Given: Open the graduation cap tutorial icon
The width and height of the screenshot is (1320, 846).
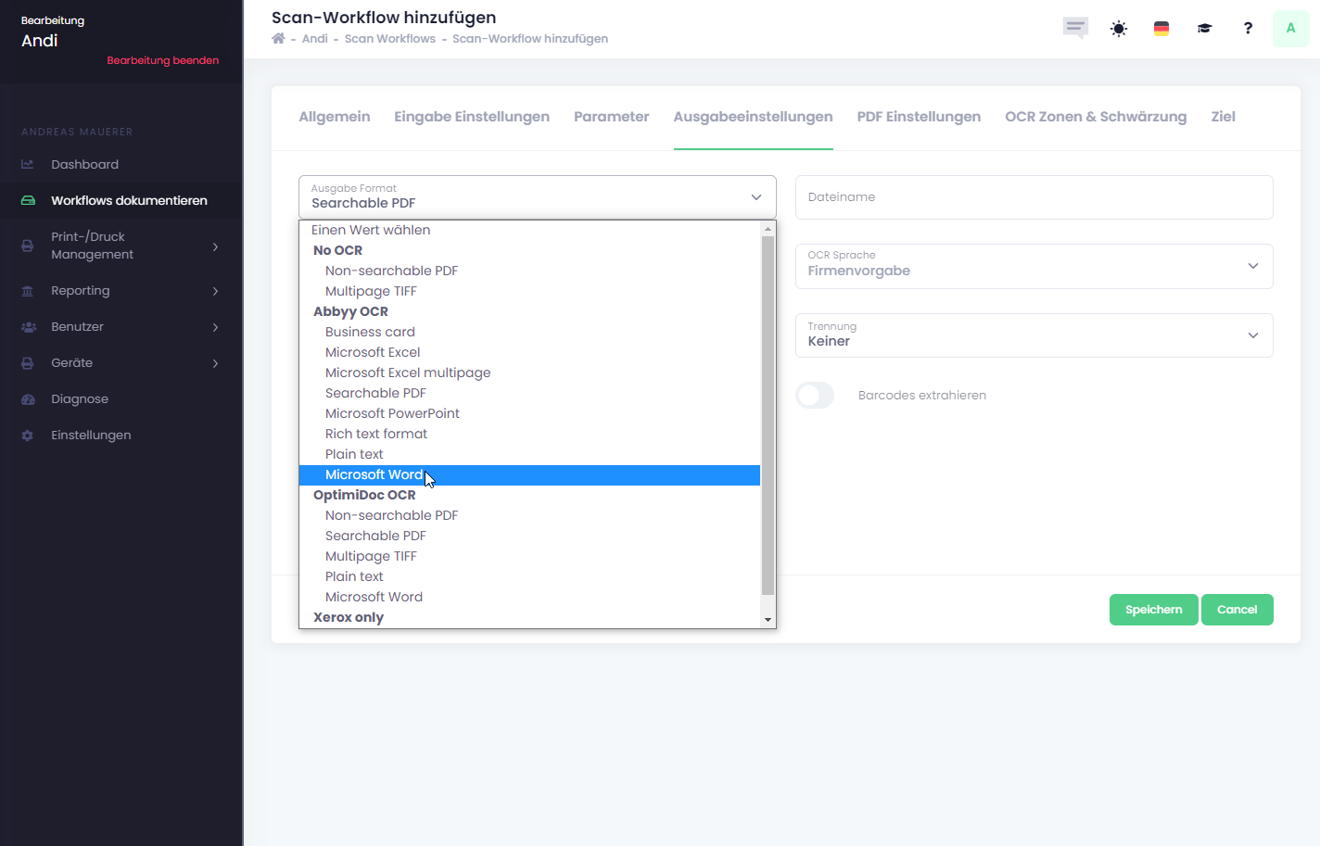Looking at the screenshot, I should pos(1204,29).
